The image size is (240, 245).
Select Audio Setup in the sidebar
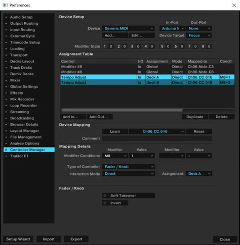click(21, 17)
